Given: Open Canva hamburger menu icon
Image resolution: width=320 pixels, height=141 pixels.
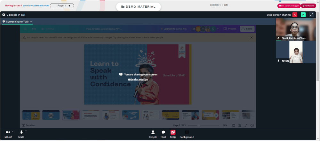Looking at the screenshot, I should tap(25, 29).
